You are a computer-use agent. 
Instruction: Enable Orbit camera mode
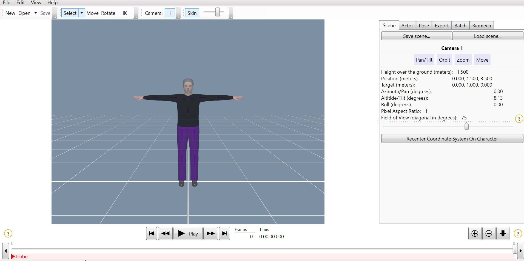444,60
